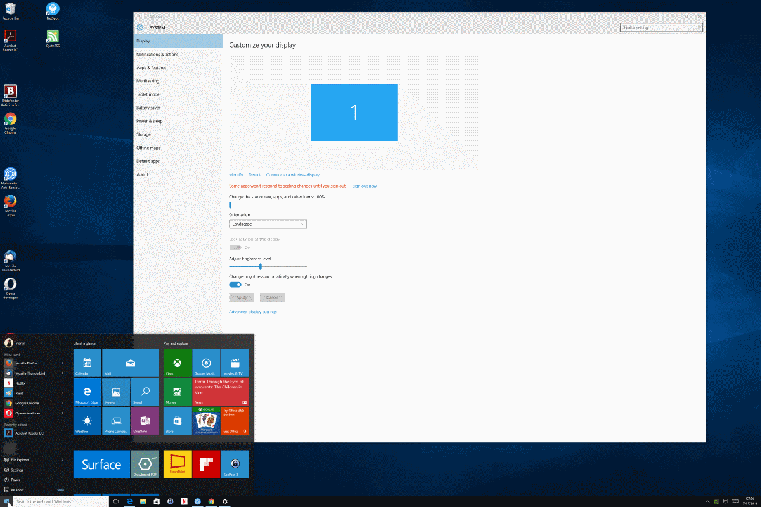Open Advanced display settings link
761x507 pixels.
pos(253,312)
